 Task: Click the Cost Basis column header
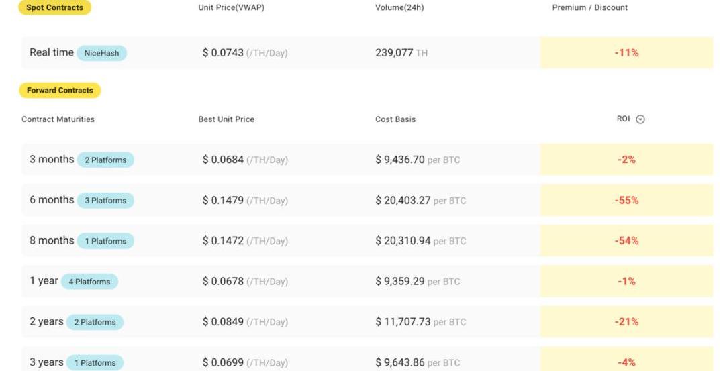(395, 119)
